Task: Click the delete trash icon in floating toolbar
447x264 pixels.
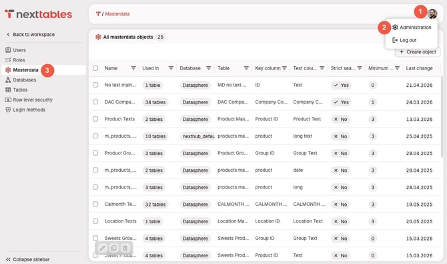Action: click(125, 248)
